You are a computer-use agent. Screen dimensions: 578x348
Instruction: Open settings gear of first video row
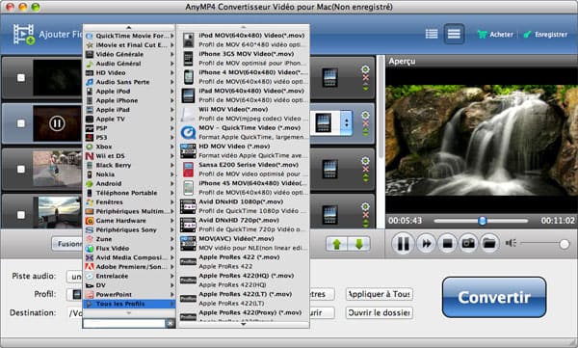pyautogui.click(x=365, y=69)
